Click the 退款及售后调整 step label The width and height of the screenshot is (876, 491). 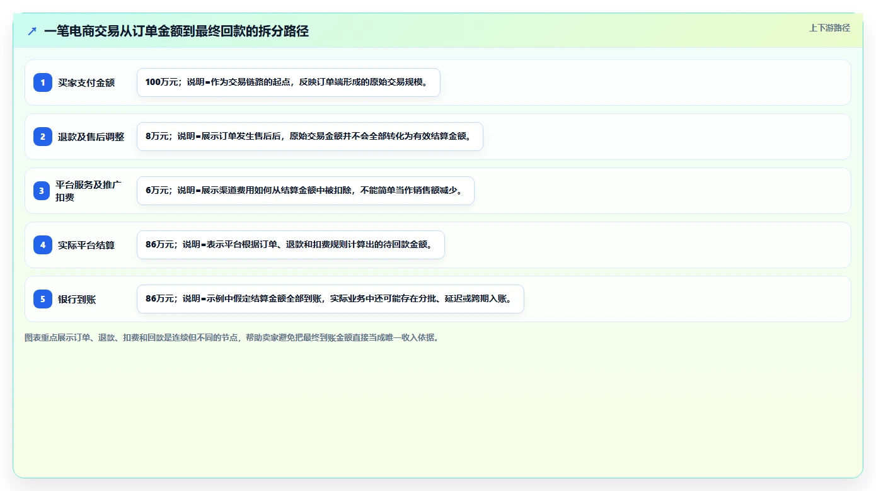click(91, 137)
